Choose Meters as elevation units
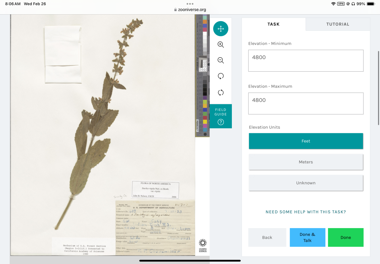This screenshot has height=264, width=380. [306, 162]
